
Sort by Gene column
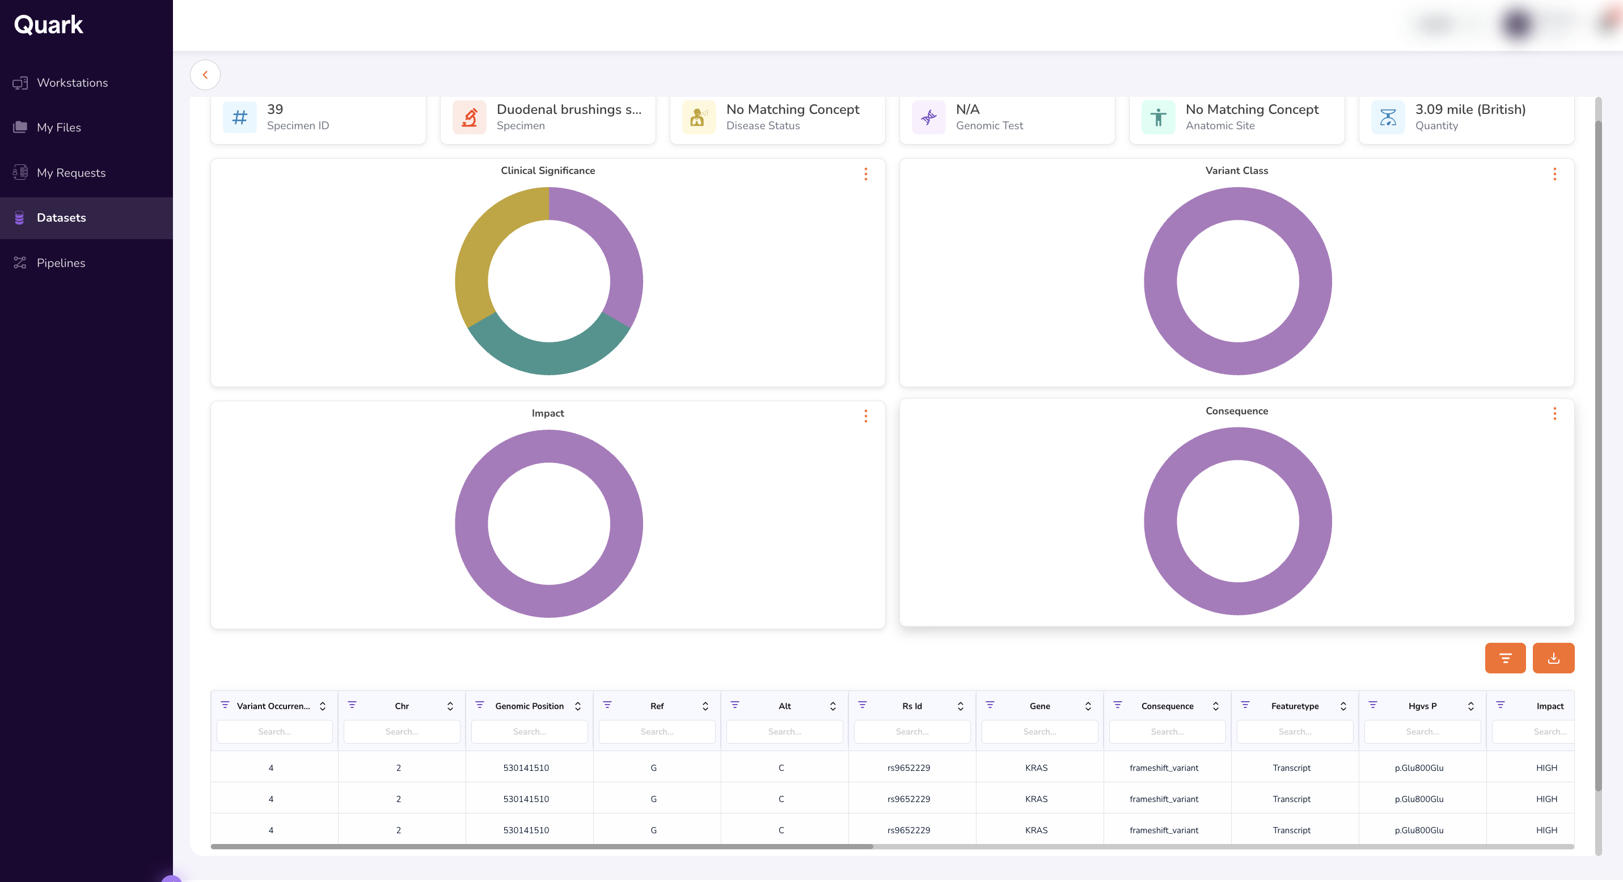click(x=1088, y=706)
